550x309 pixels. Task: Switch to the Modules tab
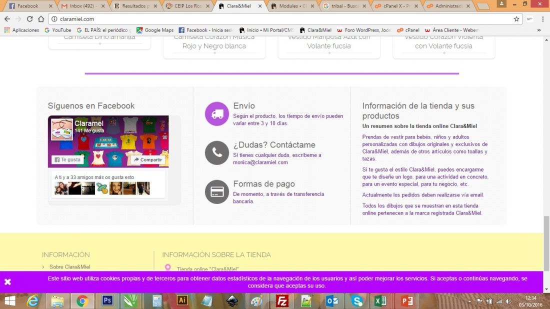[x=292, y=6]
